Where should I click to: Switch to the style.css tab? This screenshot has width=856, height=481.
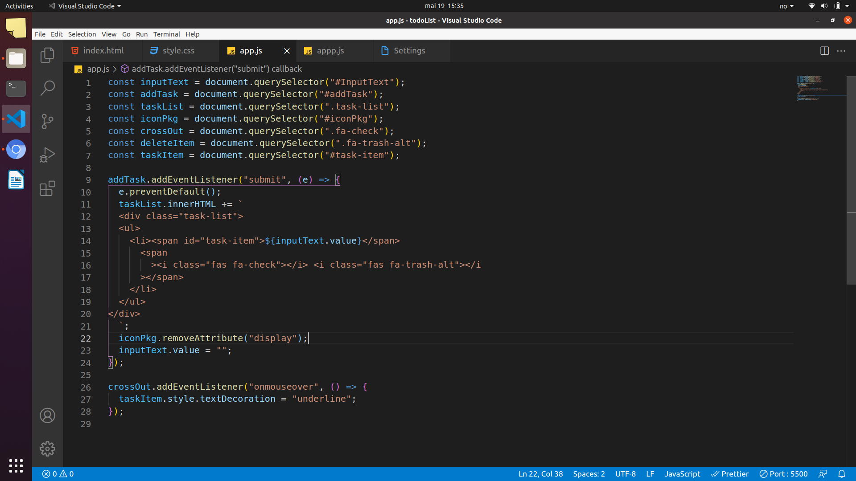[x=178, y=51]
